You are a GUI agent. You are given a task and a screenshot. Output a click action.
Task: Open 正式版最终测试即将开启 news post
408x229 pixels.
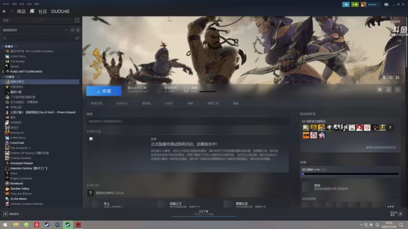(184, 144)
